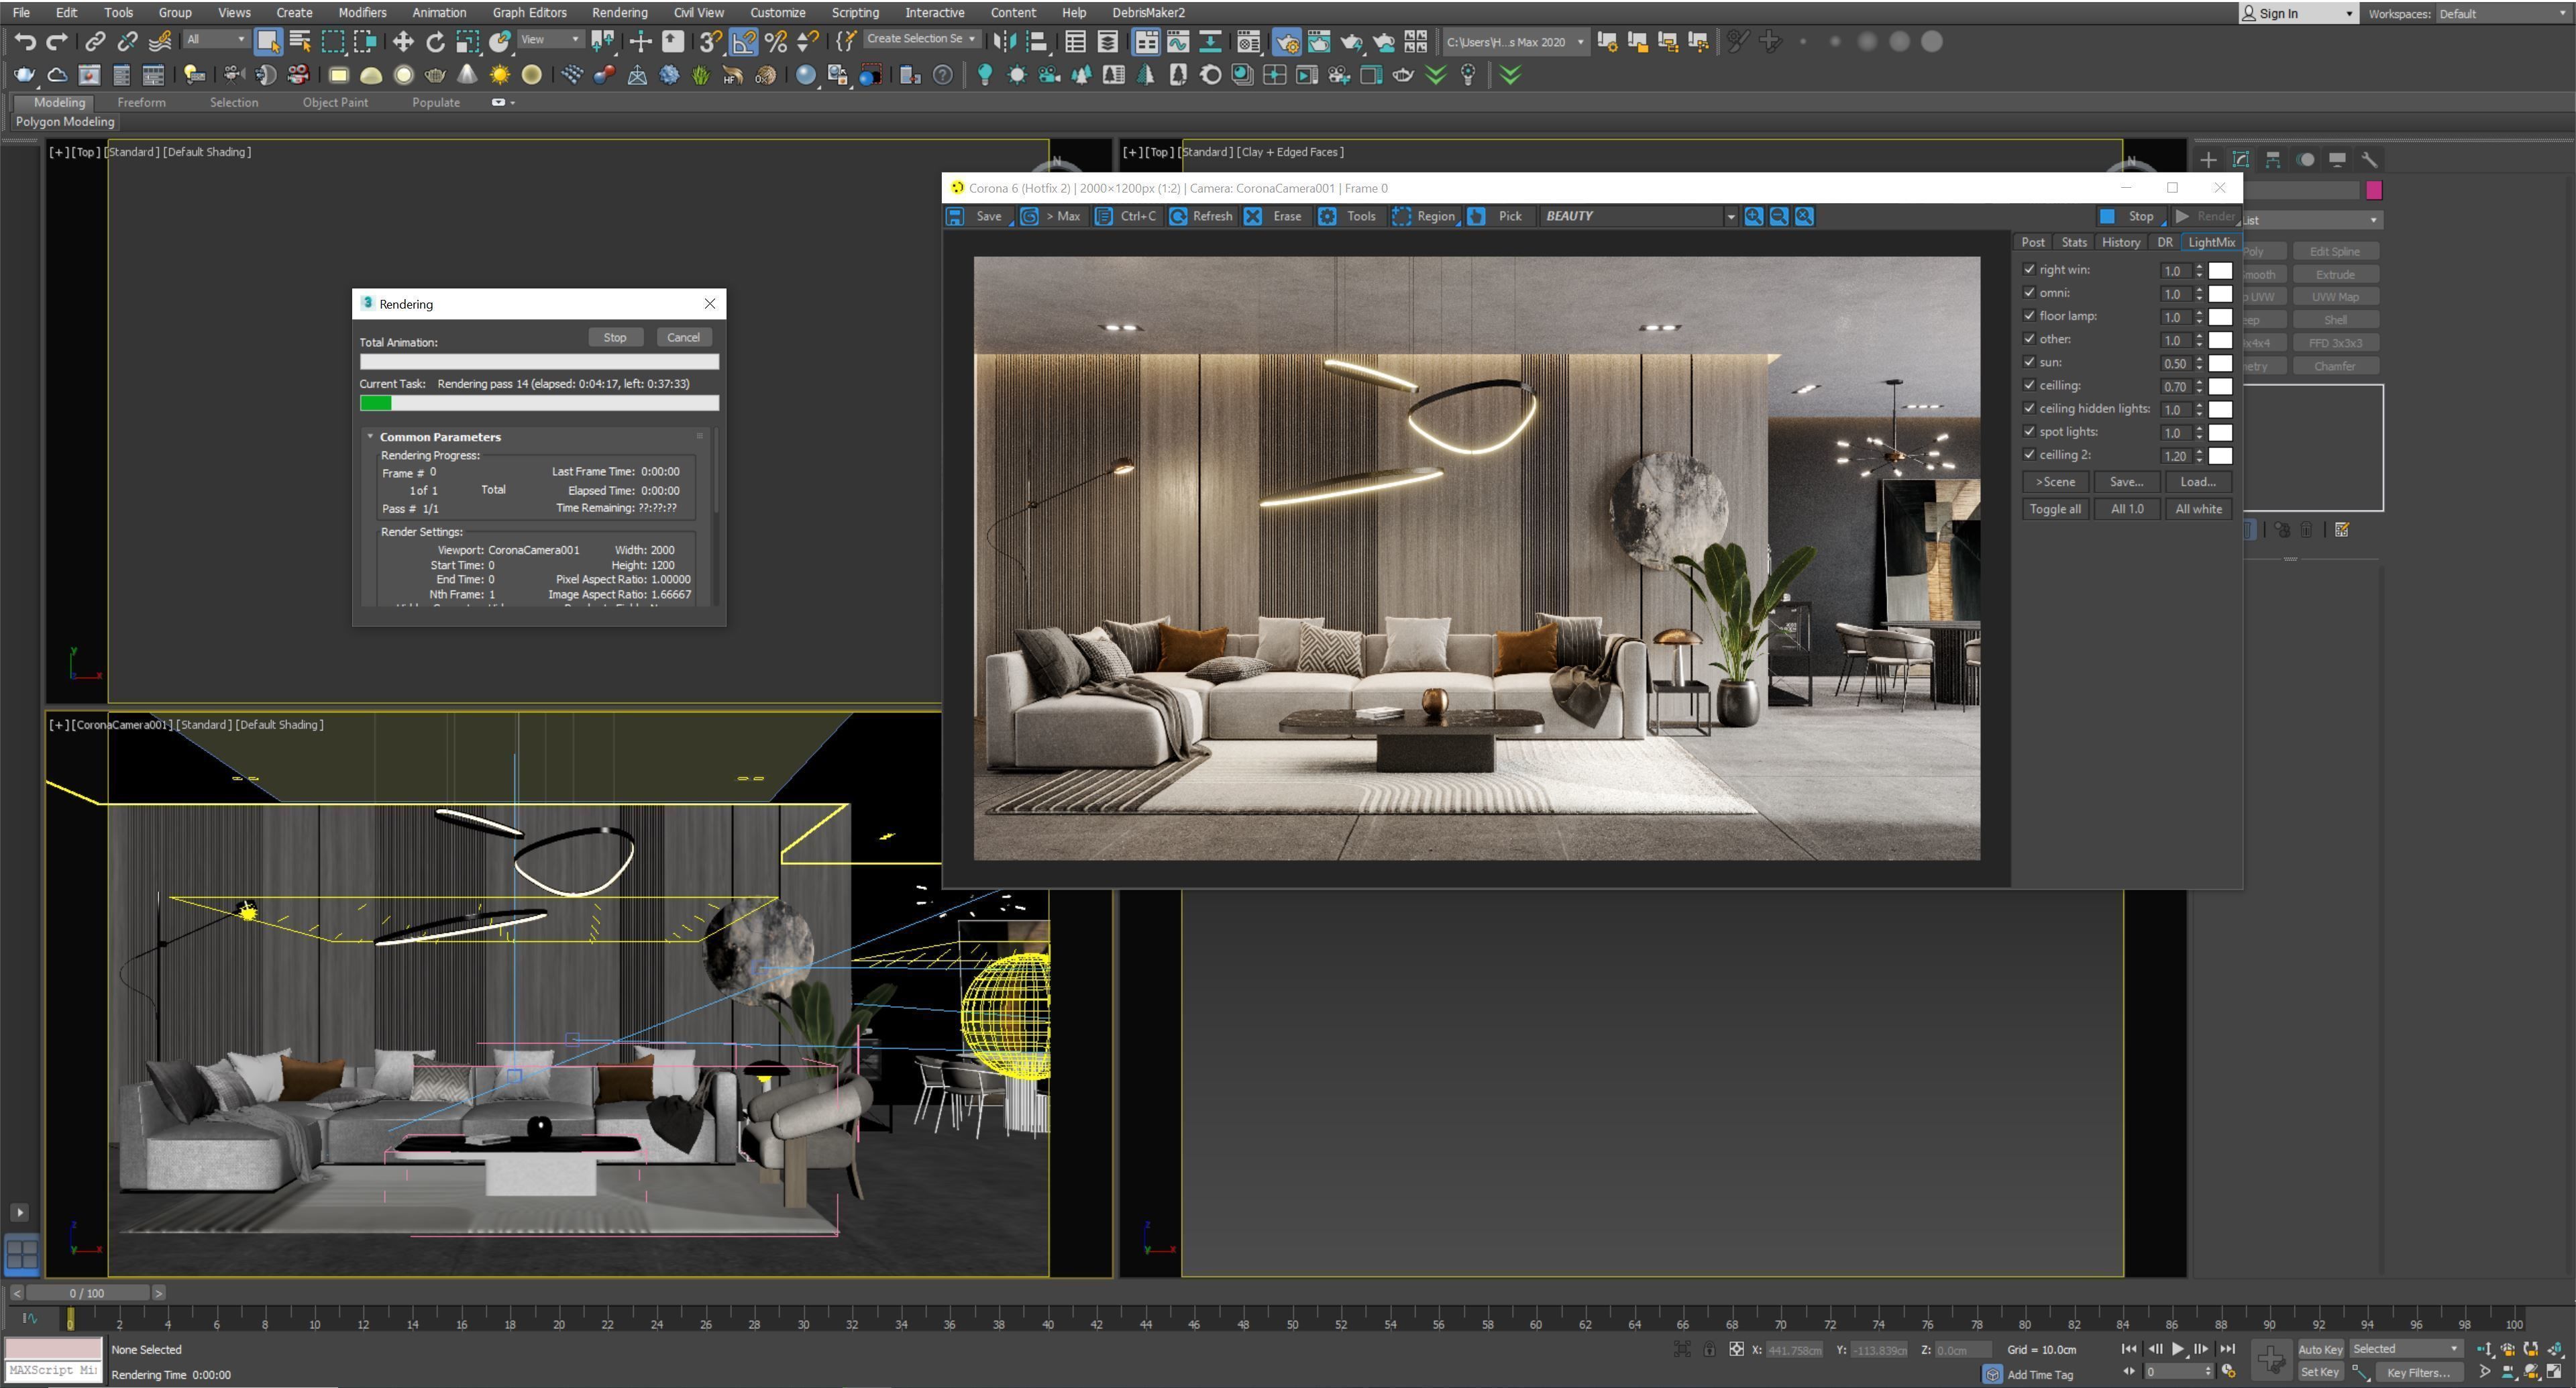Click the Corona Scatter grass icon

701,75
